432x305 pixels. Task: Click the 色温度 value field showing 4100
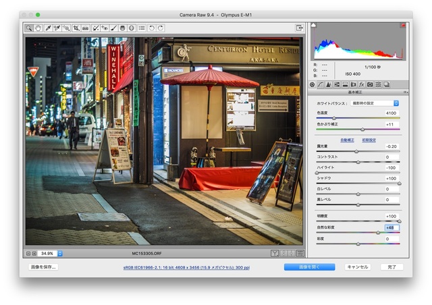(x=391, y=113)
